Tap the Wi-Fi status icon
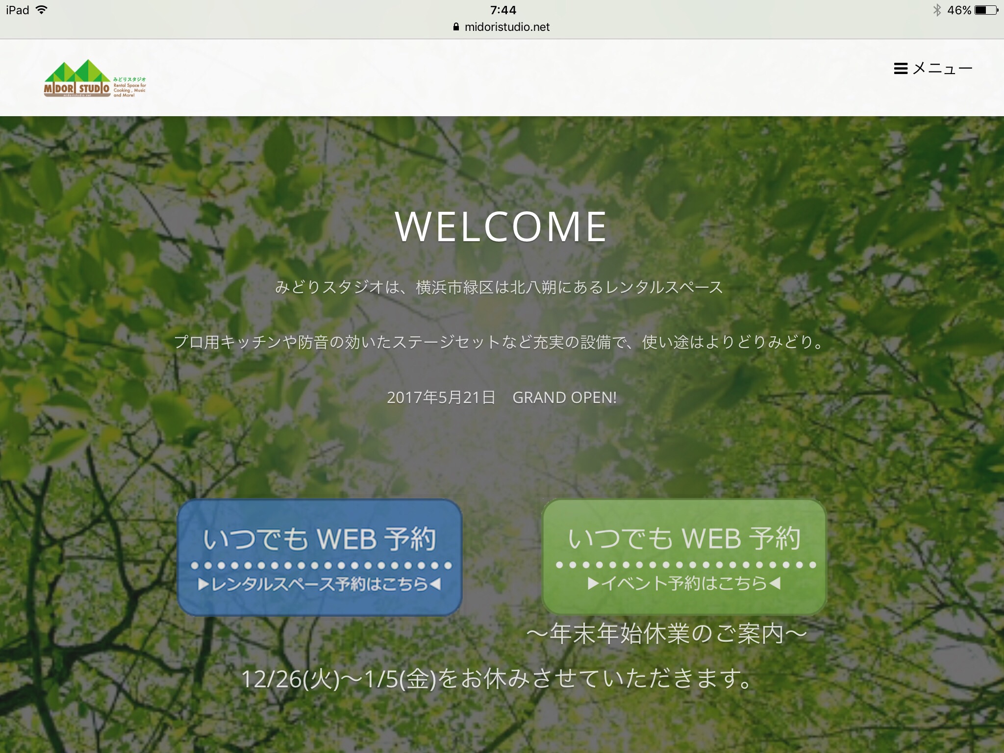1004x753 pixels. click(x=42, y=10)
